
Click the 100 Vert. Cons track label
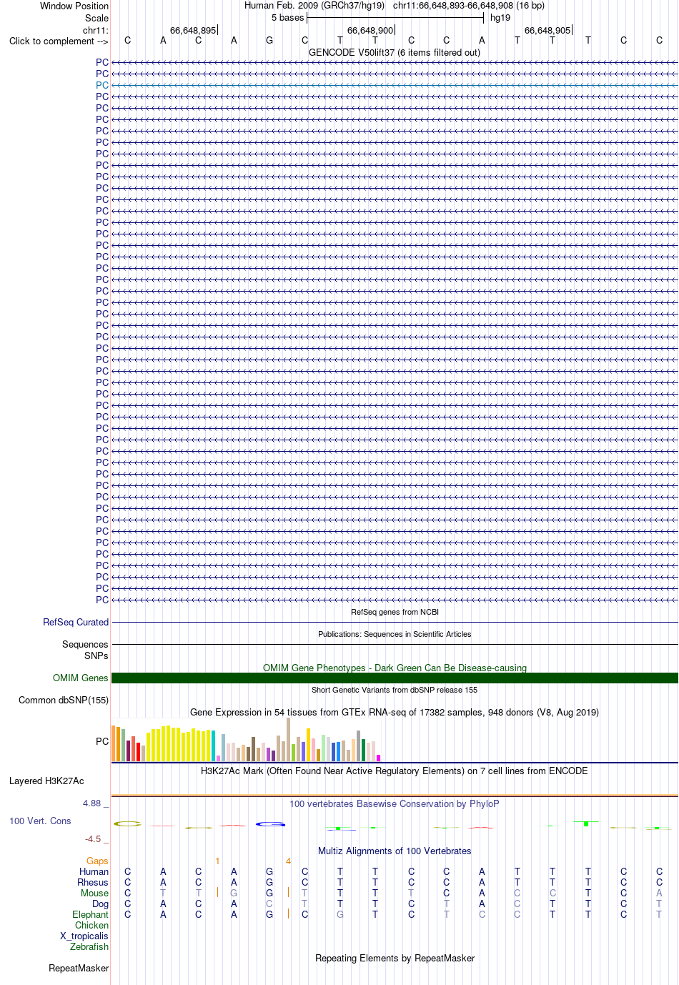pos(40,821)
